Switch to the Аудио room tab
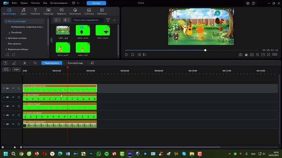282x158 pixels. 23,11
